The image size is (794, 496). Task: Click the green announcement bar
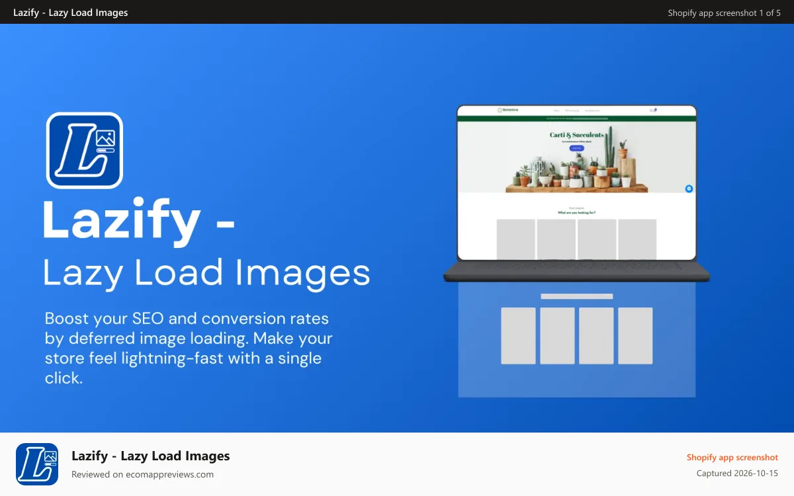tap(577, 118)
